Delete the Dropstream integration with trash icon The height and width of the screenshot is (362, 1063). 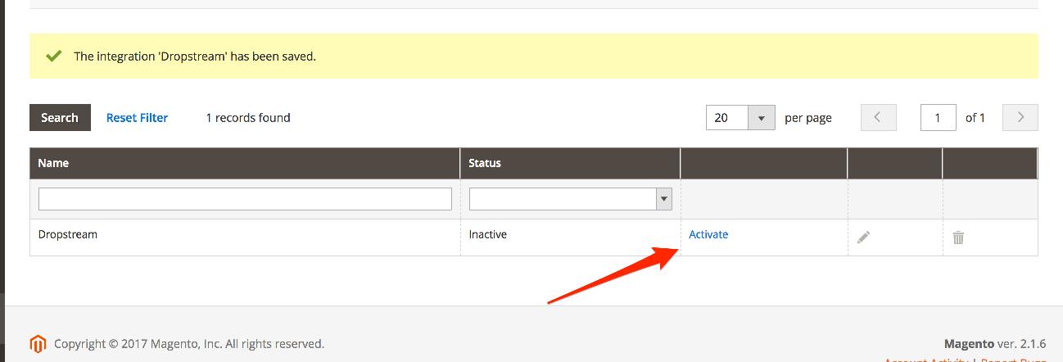(958, 238)
